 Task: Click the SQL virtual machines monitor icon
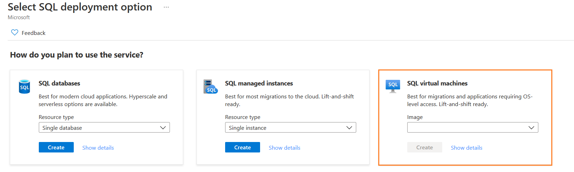393,86
